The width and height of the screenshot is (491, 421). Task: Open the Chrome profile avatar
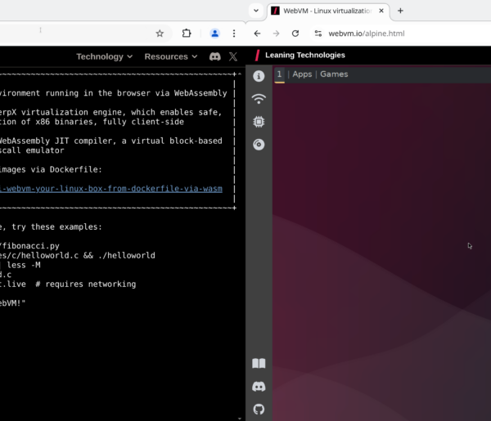[214, 34]
